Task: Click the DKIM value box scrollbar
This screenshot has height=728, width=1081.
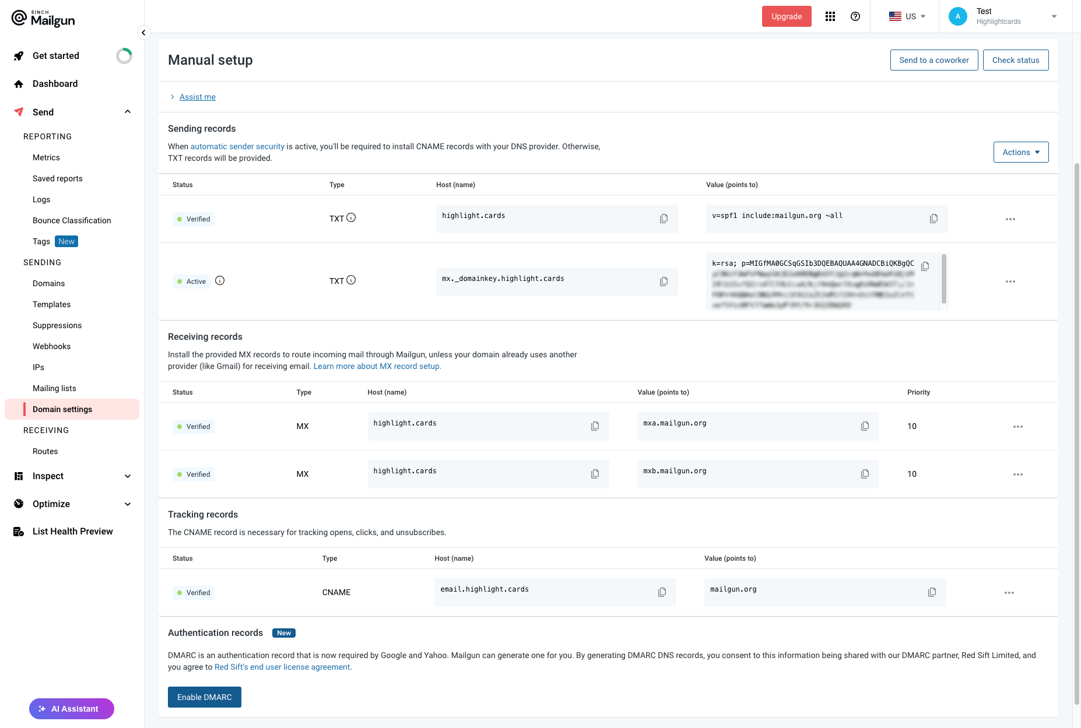Action: 943,279
